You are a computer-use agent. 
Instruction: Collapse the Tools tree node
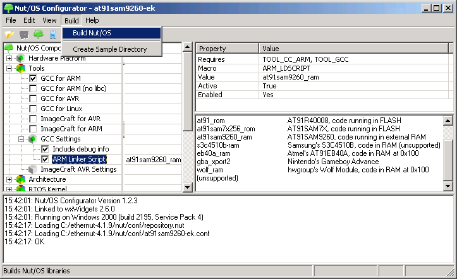tap(9, 69)
